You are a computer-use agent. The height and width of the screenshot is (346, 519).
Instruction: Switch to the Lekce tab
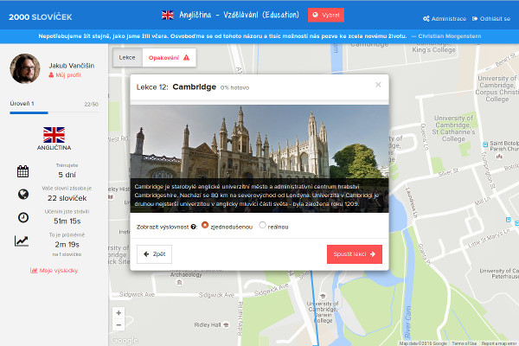pyautogui.click(x=127, y=58)
